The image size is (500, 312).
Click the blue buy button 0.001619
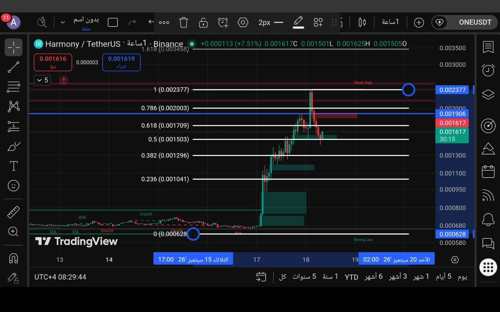tap(121, 62)
